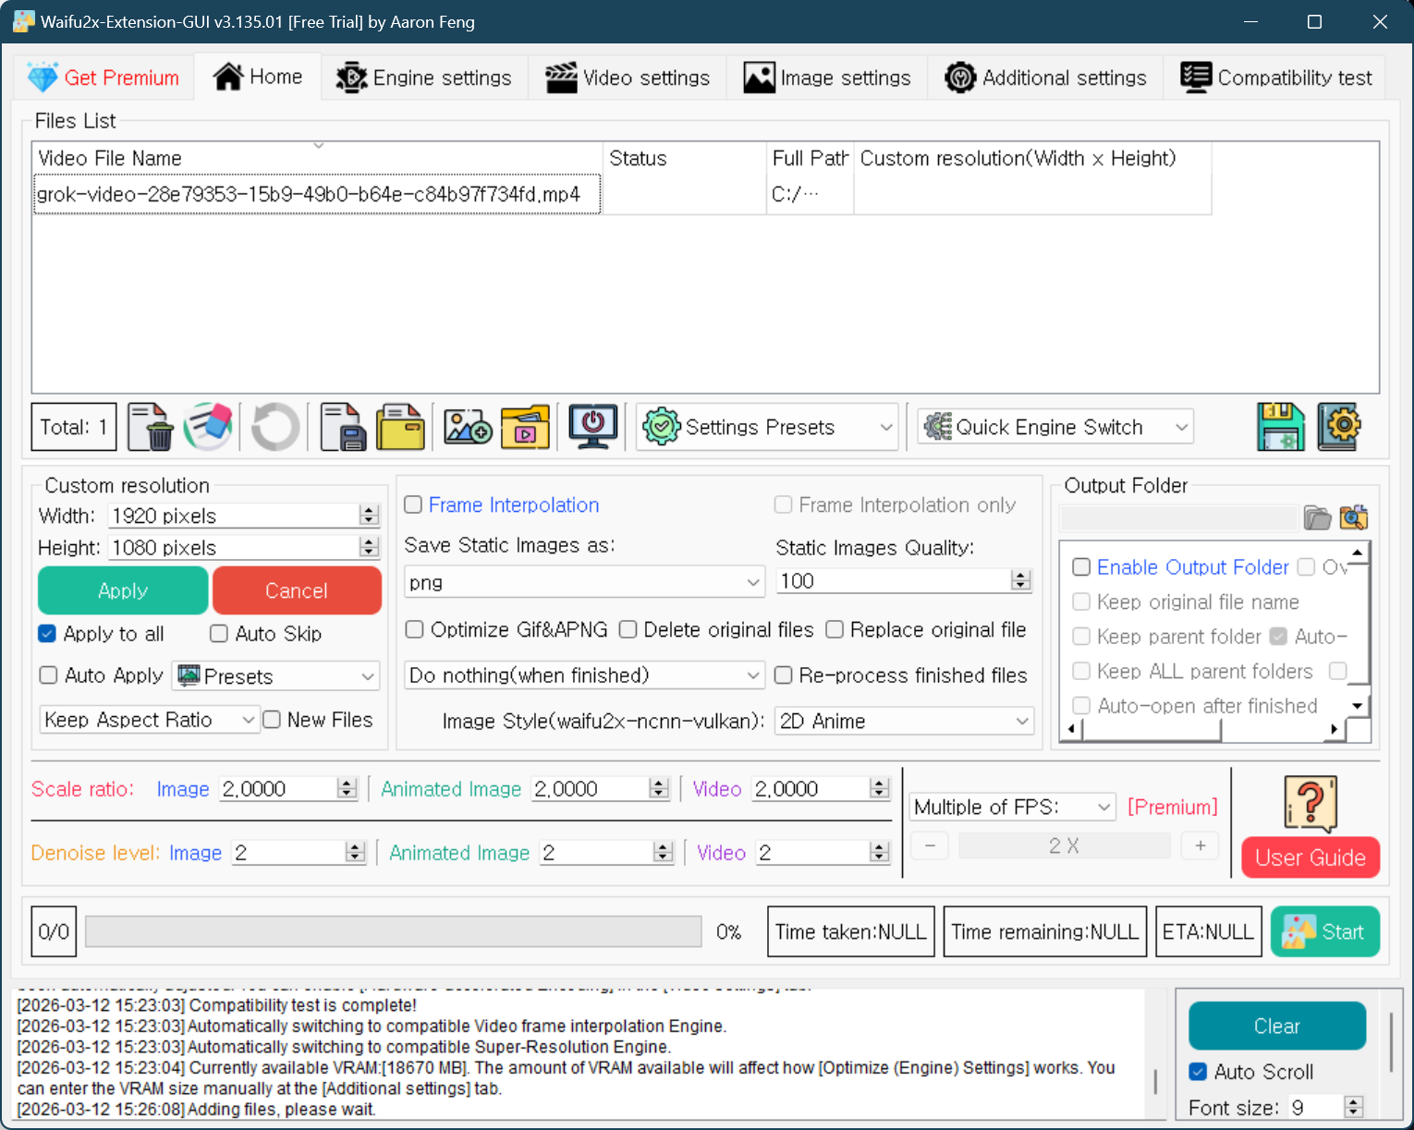Open Settings Presets dropdown
Viewport: 1414px width, 1130px height.
pos(767,427)
